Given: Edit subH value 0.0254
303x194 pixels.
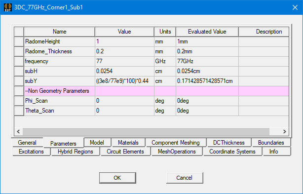Looking at the screenshot, I should (x=124, y=71).
